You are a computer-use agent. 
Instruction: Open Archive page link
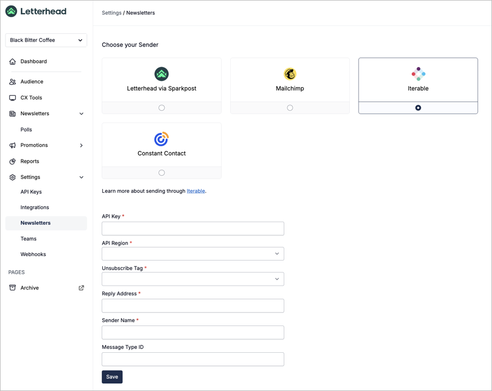coord(30,288)
